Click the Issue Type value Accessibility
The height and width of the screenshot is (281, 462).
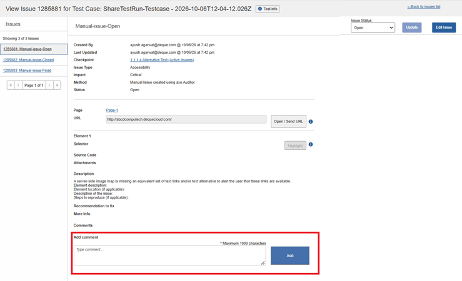(140, 67)
